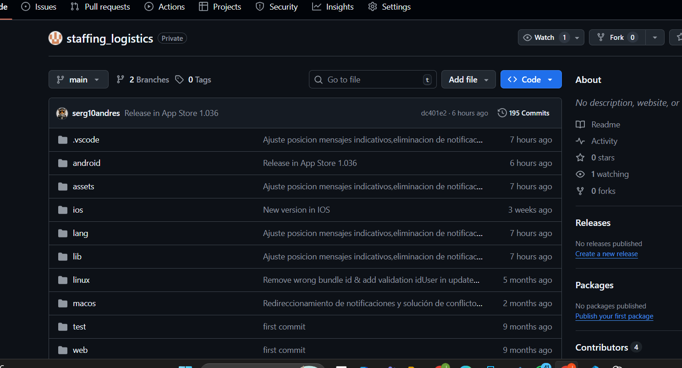Expand the Add file dropdown
Viewport: 682px width, 368px height.
point(468,79)
